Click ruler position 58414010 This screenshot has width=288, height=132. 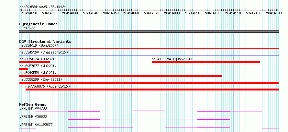pos(29,13)
